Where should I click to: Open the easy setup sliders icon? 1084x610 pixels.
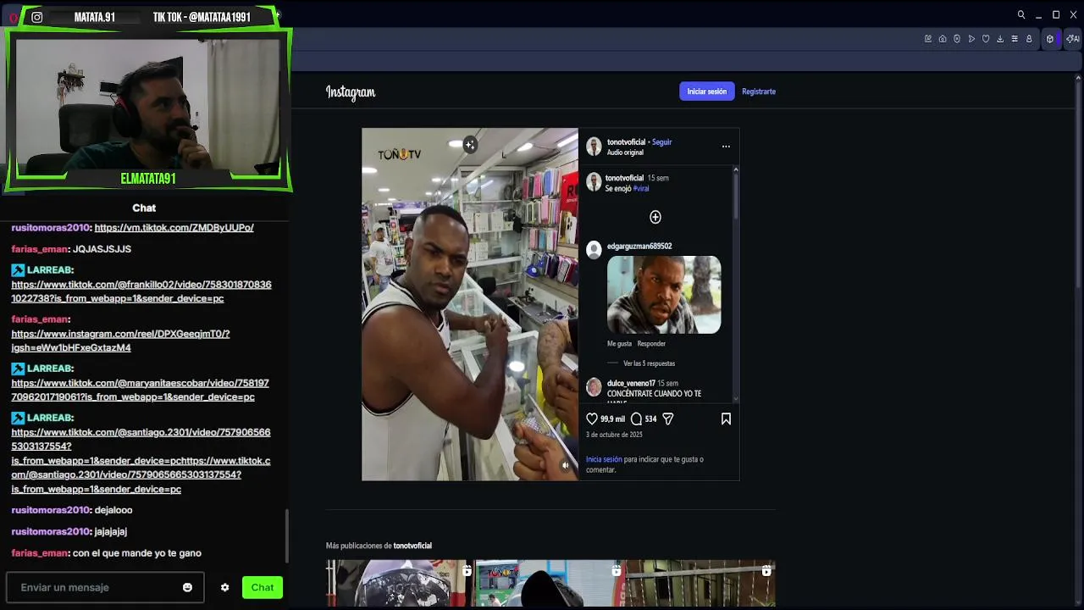pos(1015,39)
